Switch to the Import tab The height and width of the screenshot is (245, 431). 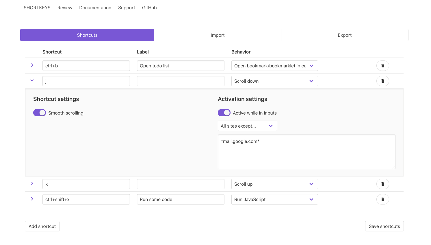[218, 35]
